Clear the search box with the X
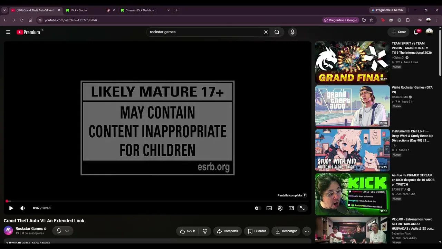Viewport: 442px width, 249px height. (x=266, y=32)
